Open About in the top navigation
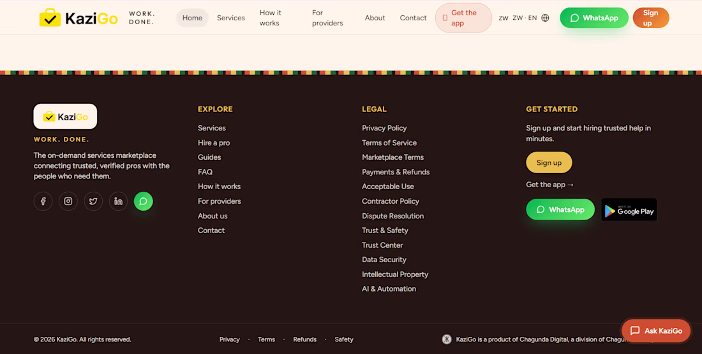This screenshot has height=354, width=702. coord(375,18)
